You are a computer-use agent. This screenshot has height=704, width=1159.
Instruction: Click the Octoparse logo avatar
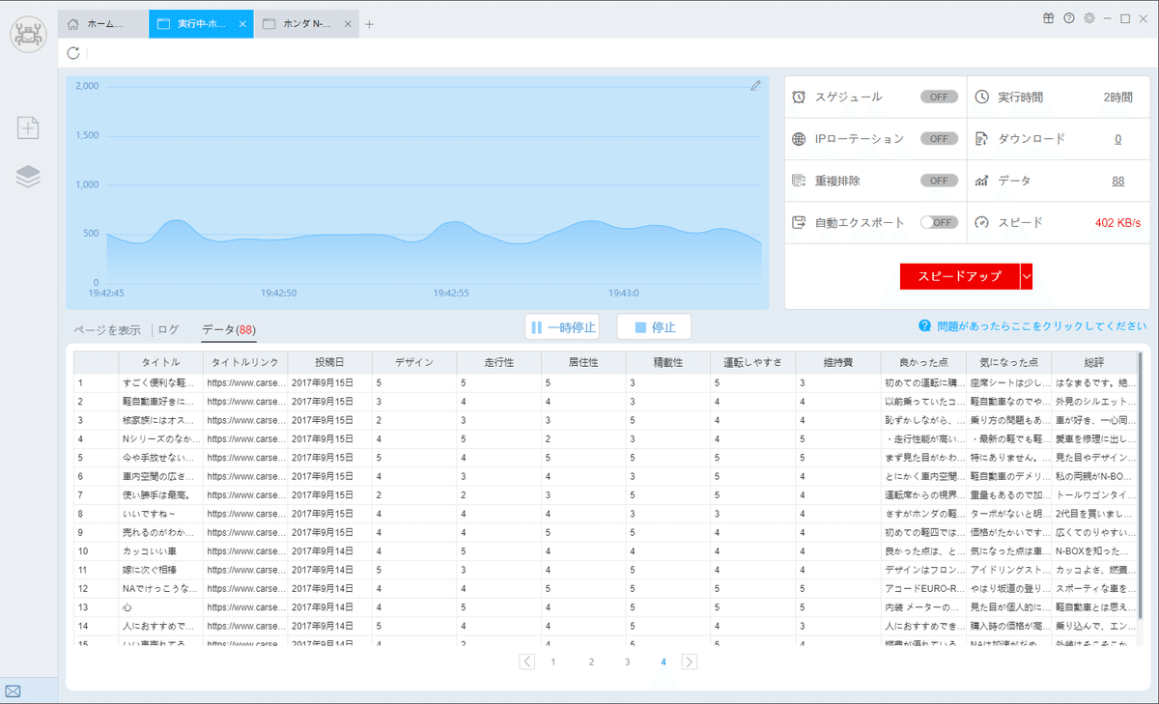(29, 34)
